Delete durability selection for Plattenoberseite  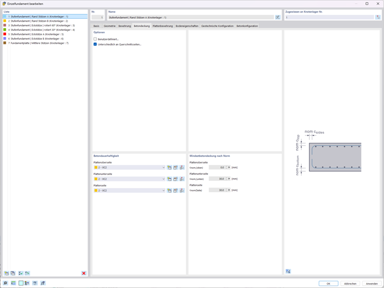point(182,168)
